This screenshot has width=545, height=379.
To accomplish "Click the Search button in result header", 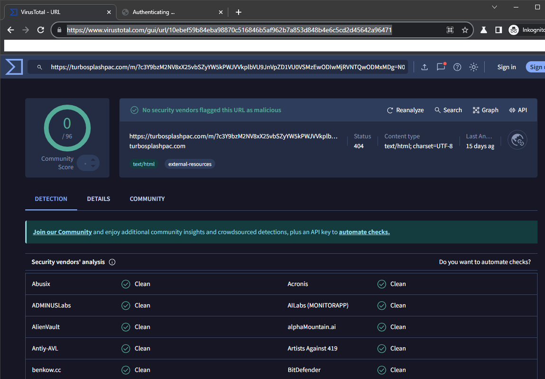I will pyautogui.click(x=448, y=110).
